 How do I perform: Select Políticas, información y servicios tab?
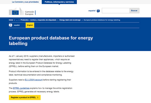59,2
